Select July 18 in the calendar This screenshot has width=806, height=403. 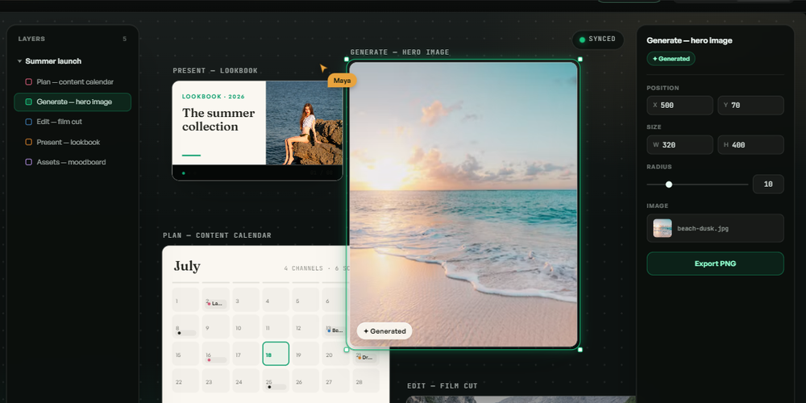(276, 354)
